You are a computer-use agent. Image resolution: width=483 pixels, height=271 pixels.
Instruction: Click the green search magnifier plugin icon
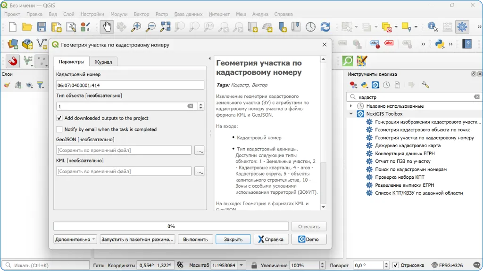click(348, 61)
